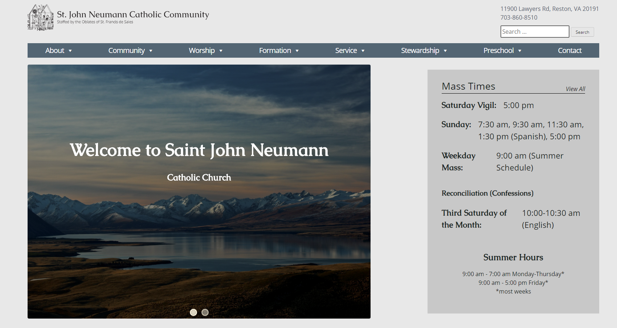Screen dimensions: 617x328
Task: Select the first slideshow dot
Action: pos(193,312)
